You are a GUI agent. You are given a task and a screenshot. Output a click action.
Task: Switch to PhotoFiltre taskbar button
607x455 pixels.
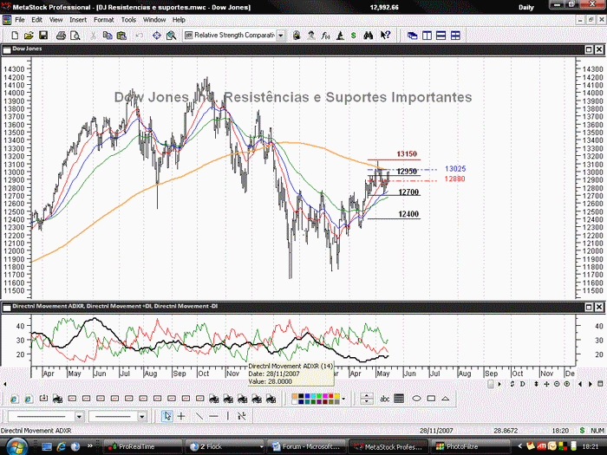pyautogui.click(x=470, y=446)
